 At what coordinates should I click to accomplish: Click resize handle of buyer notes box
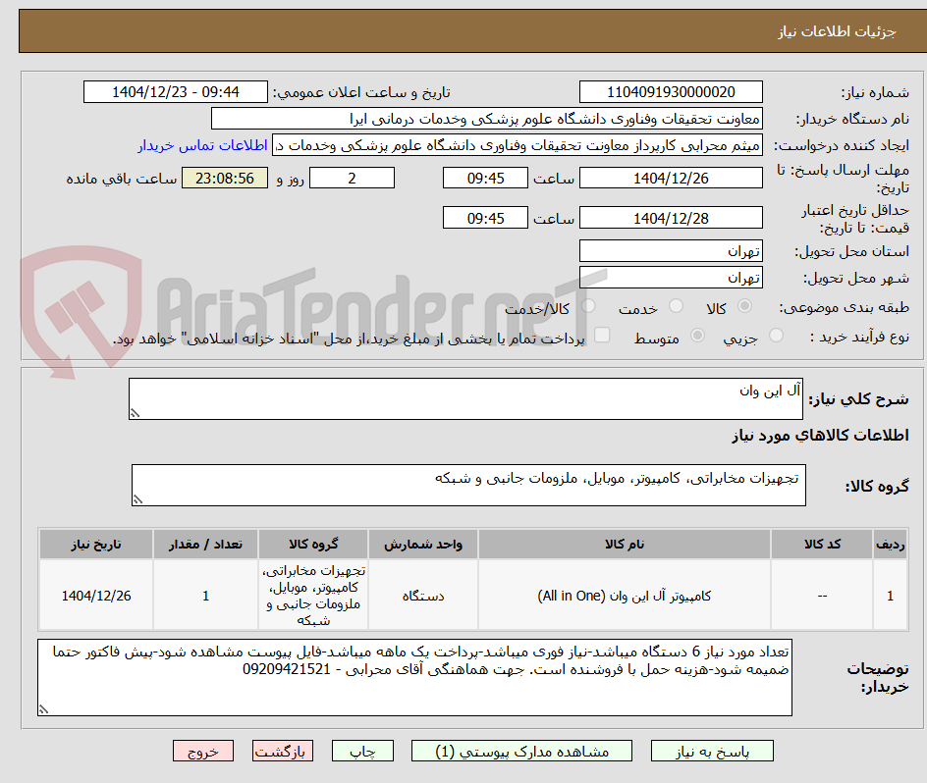pyautogui.click(x=44, y=709)
